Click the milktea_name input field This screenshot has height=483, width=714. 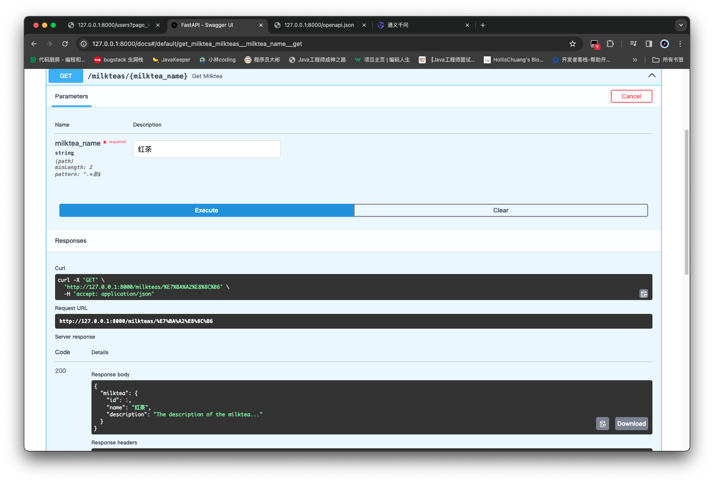click(206, 149)
